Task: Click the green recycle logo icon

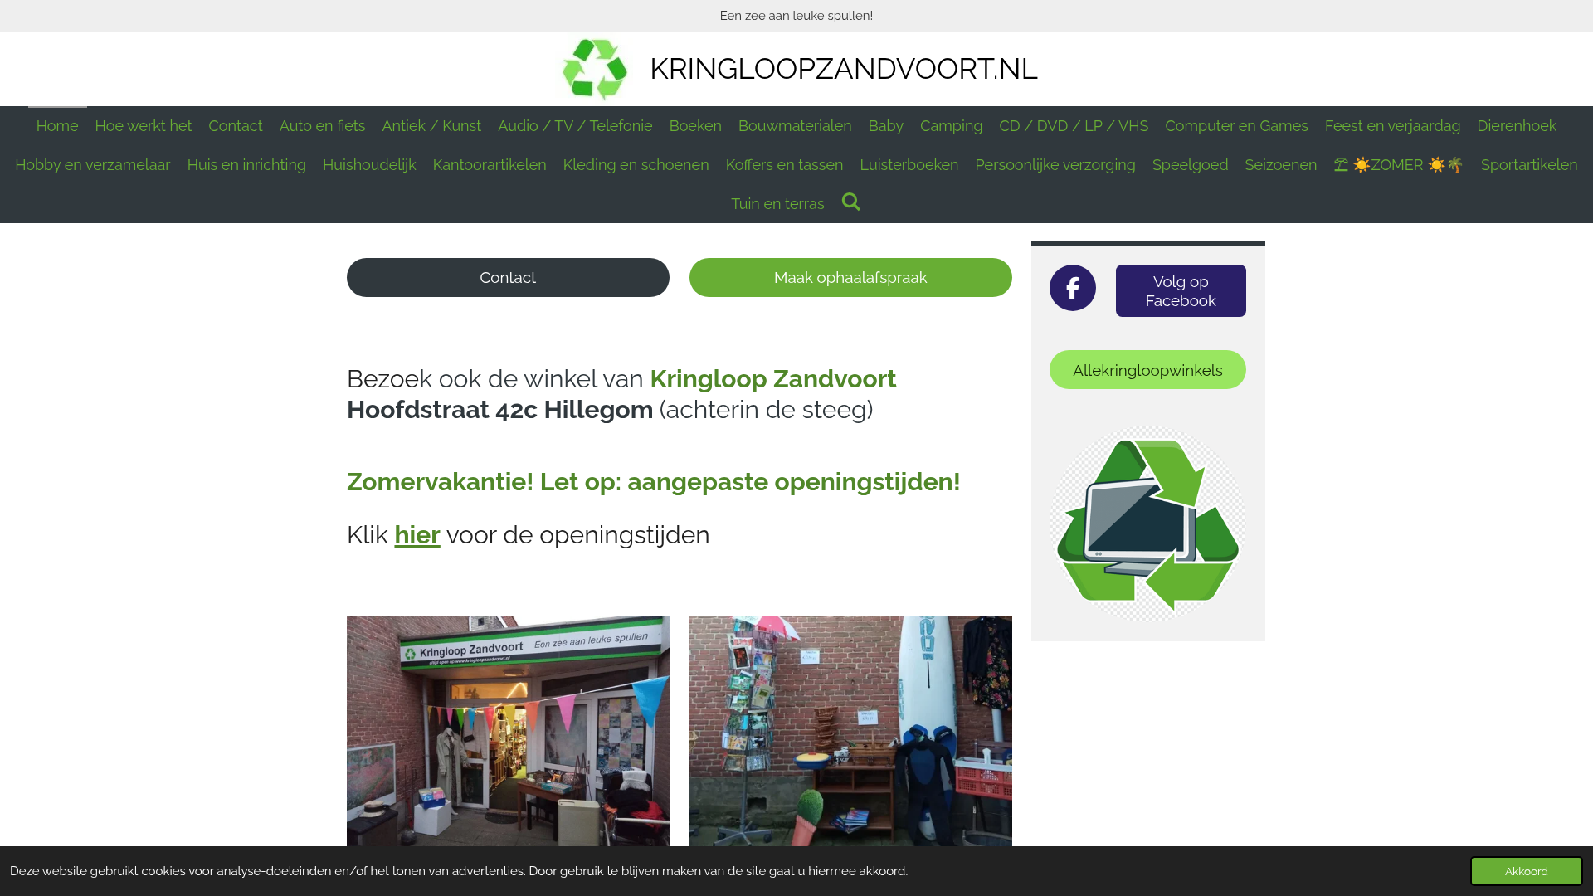Action: (595, 69)
